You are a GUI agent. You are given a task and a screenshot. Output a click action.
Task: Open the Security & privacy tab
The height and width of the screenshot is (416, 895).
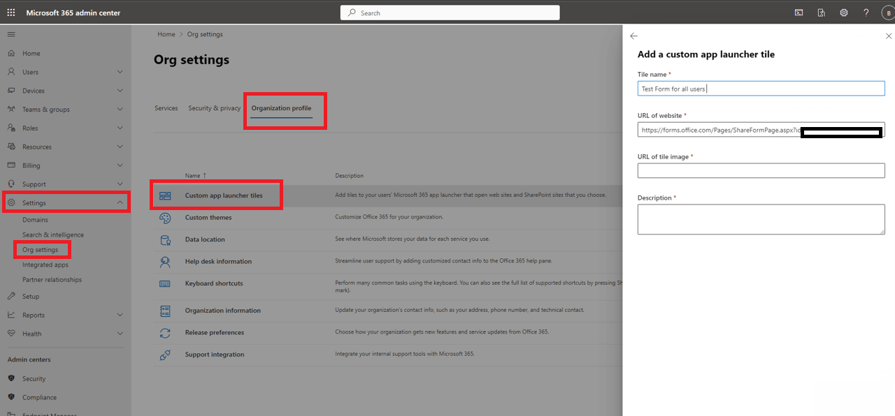[213, 107]
